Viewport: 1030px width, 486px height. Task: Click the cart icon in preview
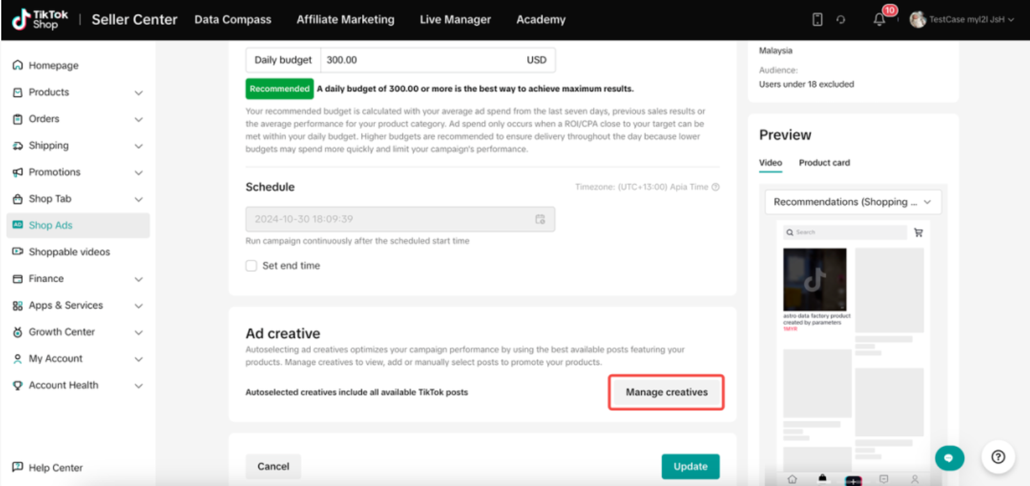[919, 232]
